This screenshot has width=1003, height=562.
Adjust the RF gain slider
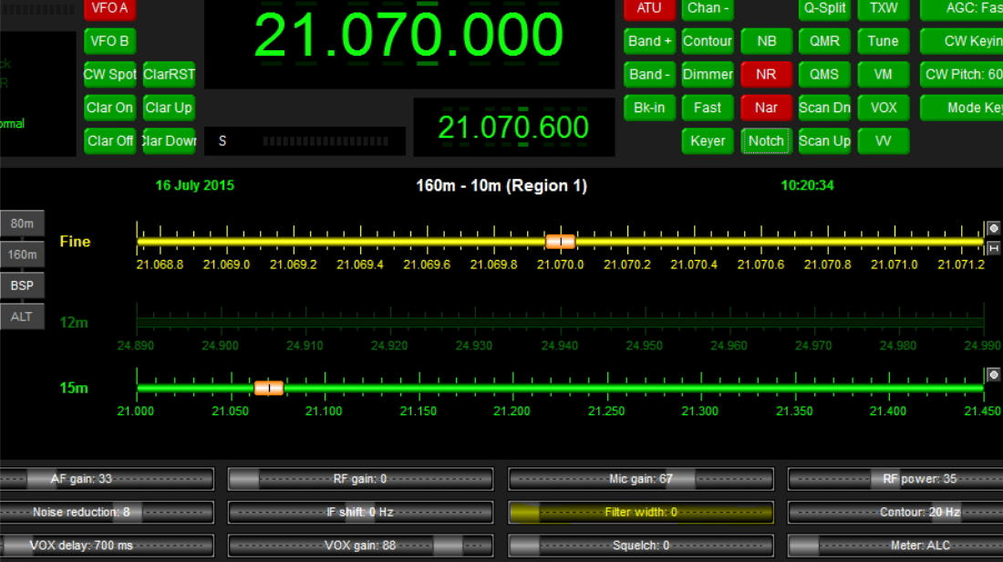pos(360,479)
